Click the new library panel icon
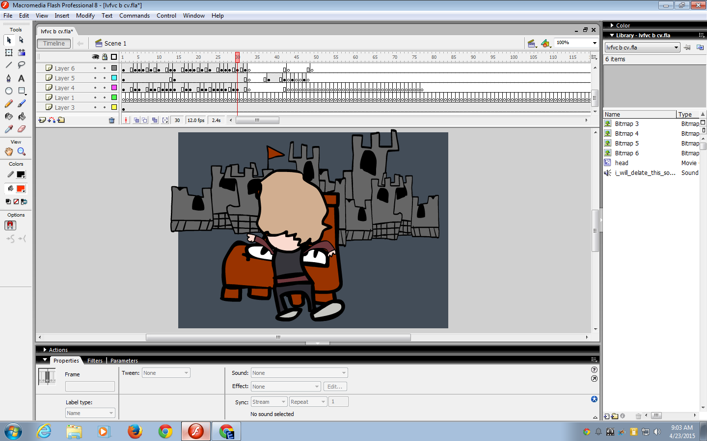This screenshot has width=707, height=441. (x=700, y=48)
